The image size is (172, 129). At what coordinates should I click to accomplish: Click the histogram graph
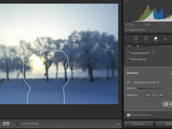(x=149, y=13)
